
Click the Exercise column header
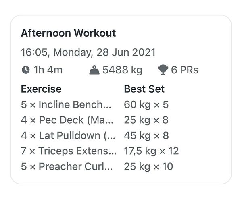41,89
